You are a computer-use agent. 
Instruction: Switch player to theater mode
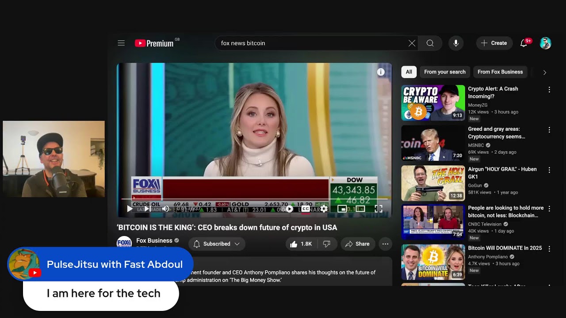[360, 209]
